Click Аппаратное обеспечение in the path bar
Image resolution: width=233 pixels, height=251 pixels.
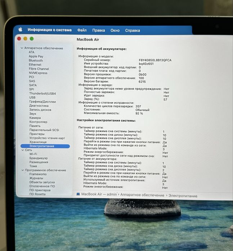click(142, 195)
